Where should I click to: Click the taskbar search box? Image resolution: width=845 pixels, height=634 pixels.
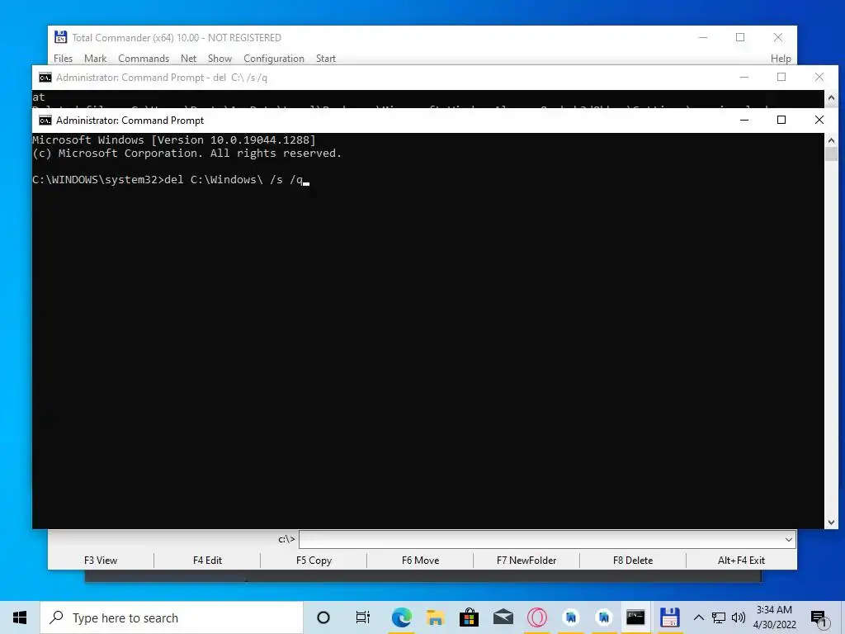[x=172, y=617]
